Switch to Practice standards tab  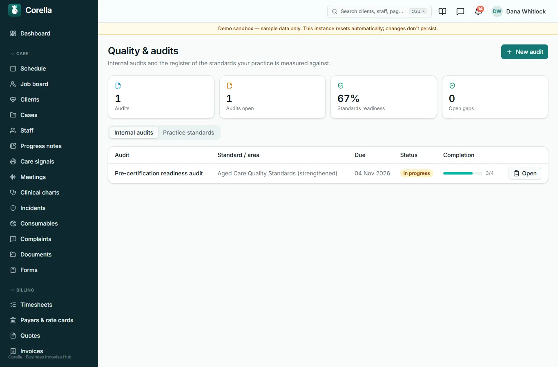[188, 133]
